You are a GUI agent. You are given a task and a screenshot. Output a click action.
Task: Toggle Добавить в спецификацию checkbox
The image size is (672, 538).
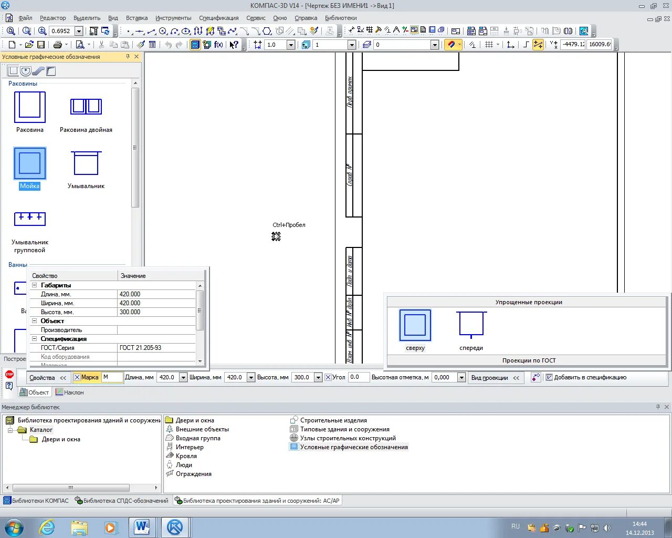tap(549, 377)
